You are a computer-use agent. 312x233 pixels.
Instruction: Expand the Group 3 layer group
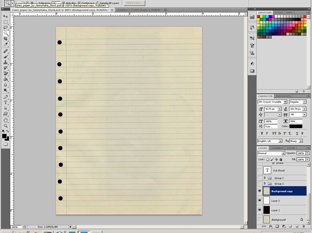click(x=265, y=178)
